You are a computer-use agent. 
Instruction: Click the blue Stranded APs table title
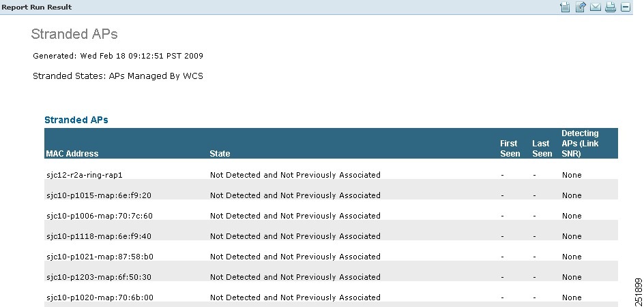coord(76,120)
